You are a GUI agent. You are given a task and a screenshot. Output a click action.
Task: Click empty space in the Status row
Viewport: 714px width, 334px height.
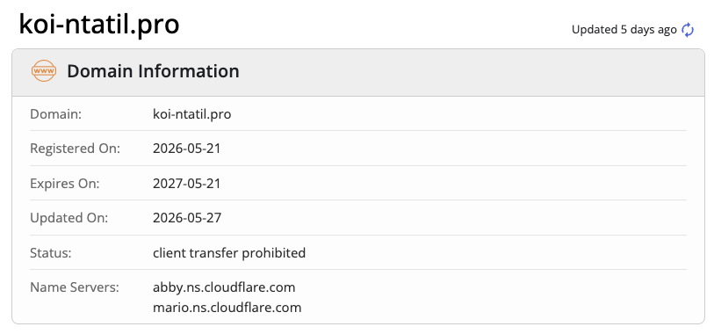click(x=496, y=252)
